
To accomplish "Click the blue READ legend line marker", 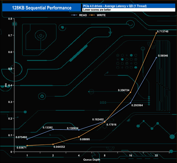I will tap(74, 15).
